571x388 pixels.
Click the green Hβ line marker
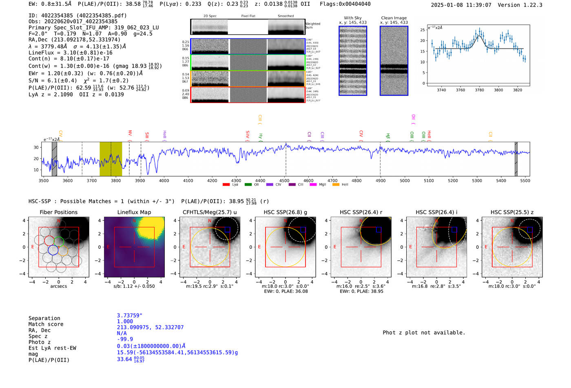pyautogui.click(x=388, y=137)
